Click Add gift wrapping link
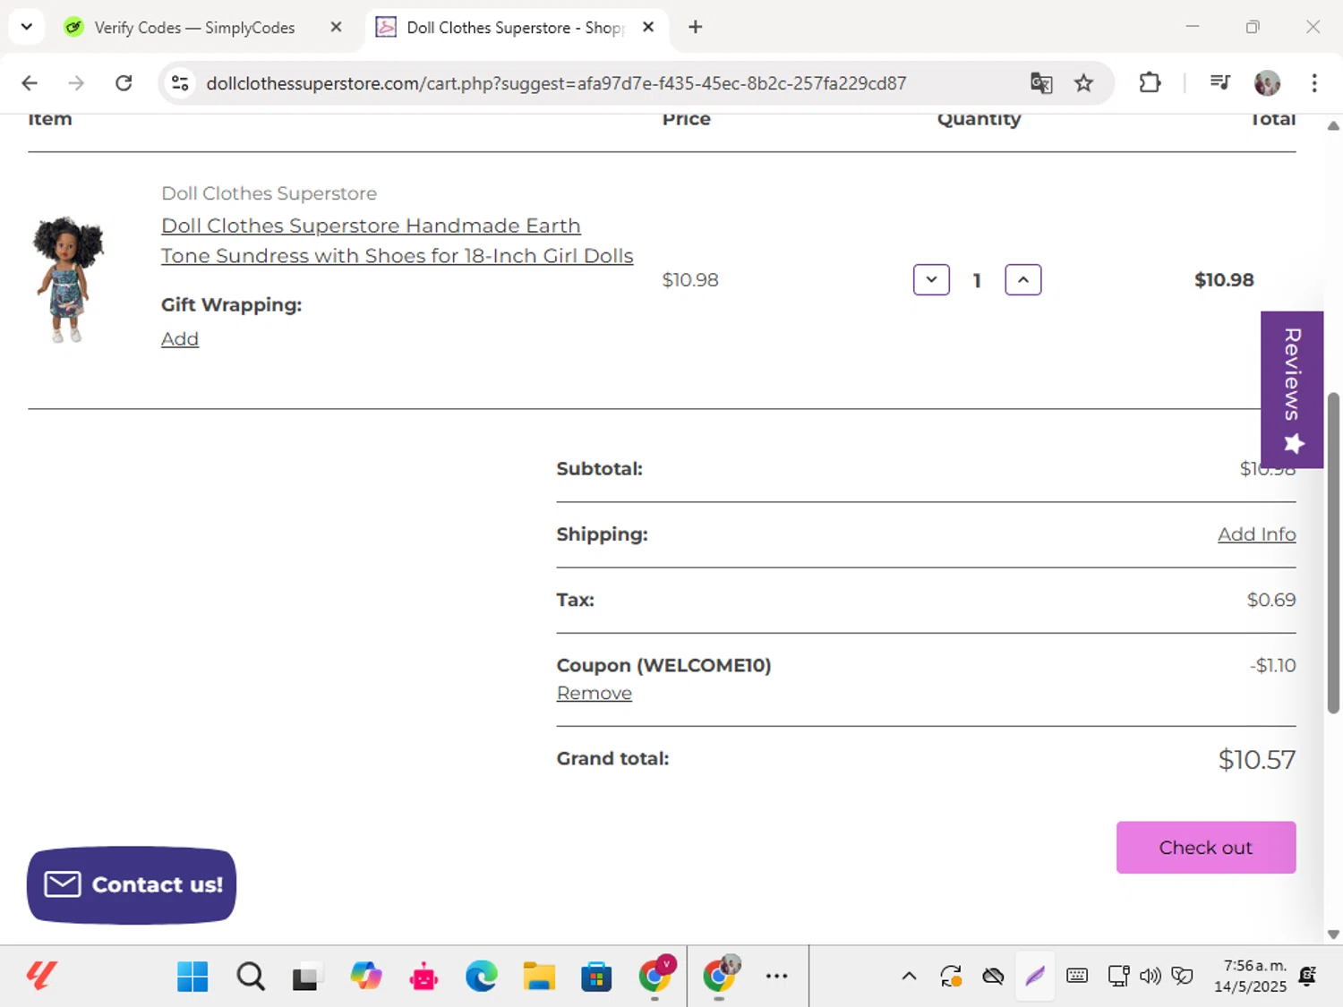Viewport: 1343px width, 1007px height. pyautogui.click(x=180, y=339)
